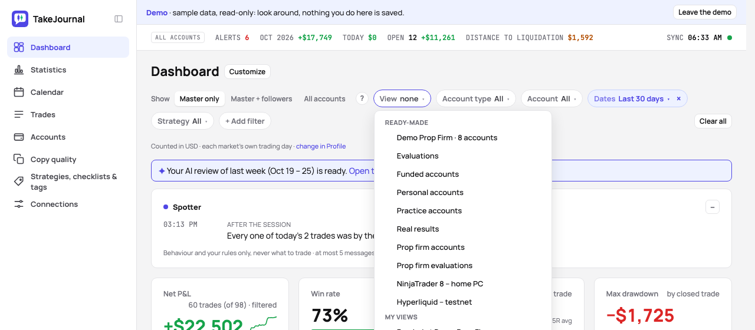This screenshot has height=330, width=755.
Task: Open the Account All dropdown
Action: 552,98
